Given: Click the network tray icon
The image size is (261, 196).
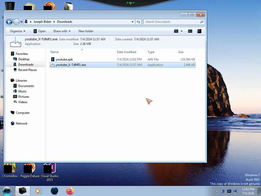Looking at the screenshot, I should click(x=229, y=191).
